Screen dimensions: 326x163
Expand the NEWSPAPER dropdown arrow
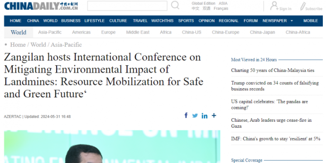tap(292, 21)
